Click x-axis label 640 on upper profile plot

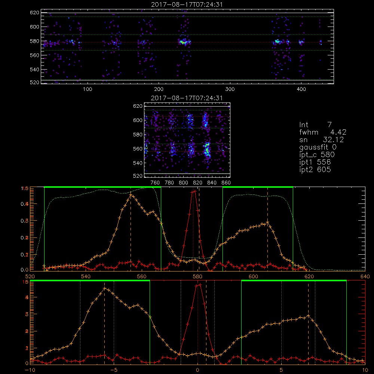click(x=365, y=277)
